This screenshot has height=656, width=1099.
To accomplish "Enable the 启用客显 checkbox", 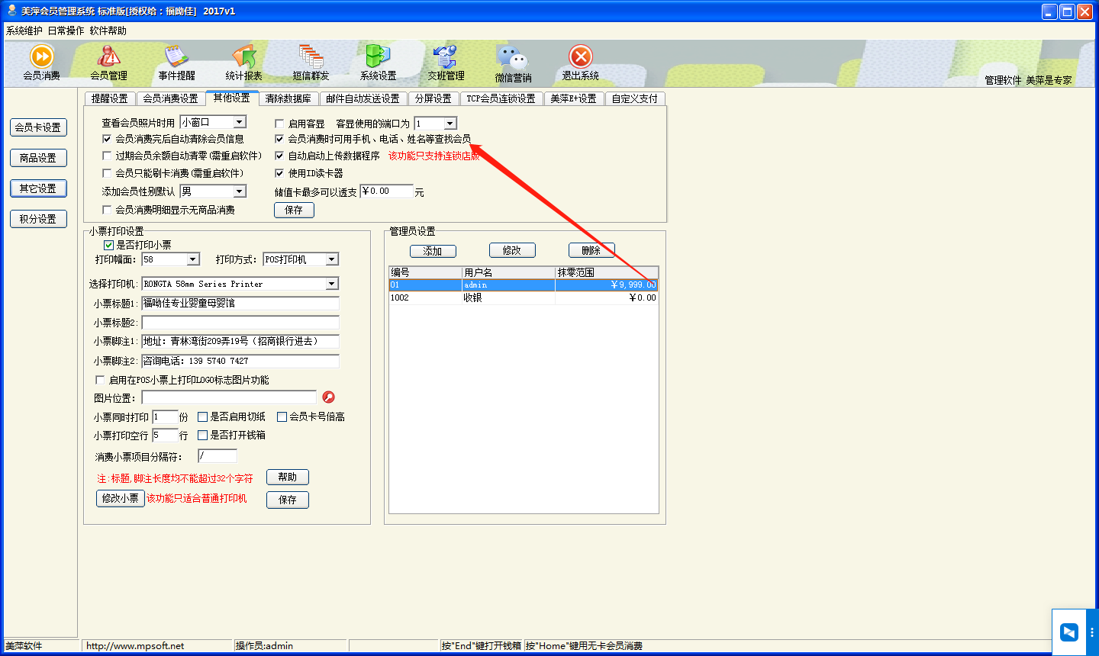I will pyautogui.click(x=279, y=124).
